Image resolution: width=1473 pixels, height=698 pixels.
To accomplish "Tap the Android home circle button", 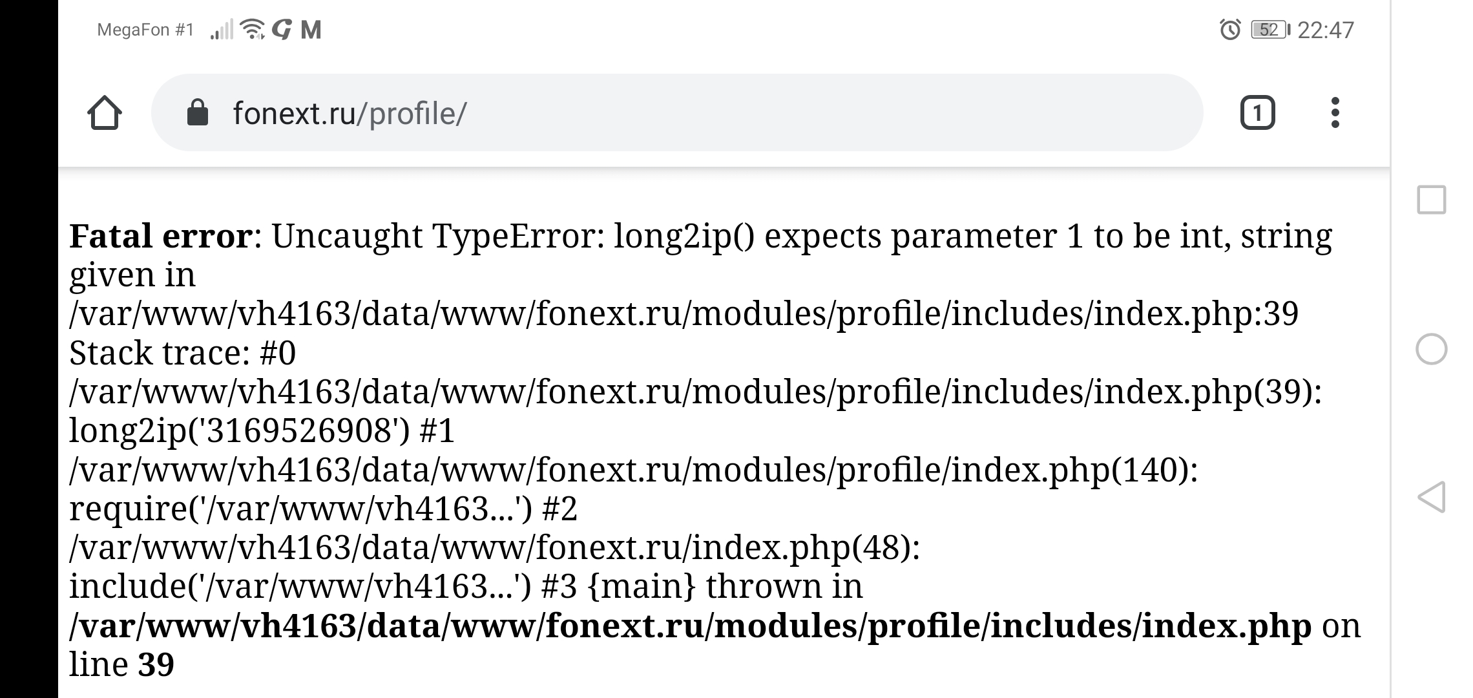I will [1431, 350].
